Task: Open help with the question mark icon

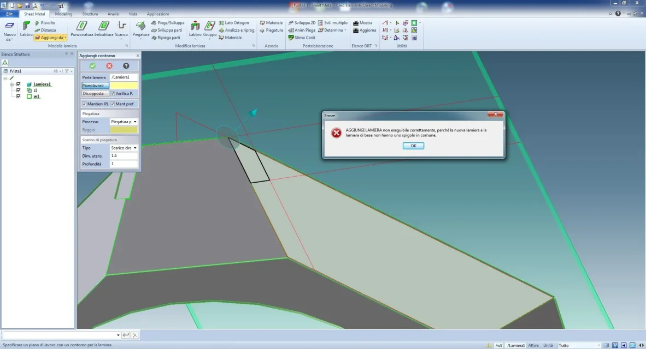Action: point(126,65)
